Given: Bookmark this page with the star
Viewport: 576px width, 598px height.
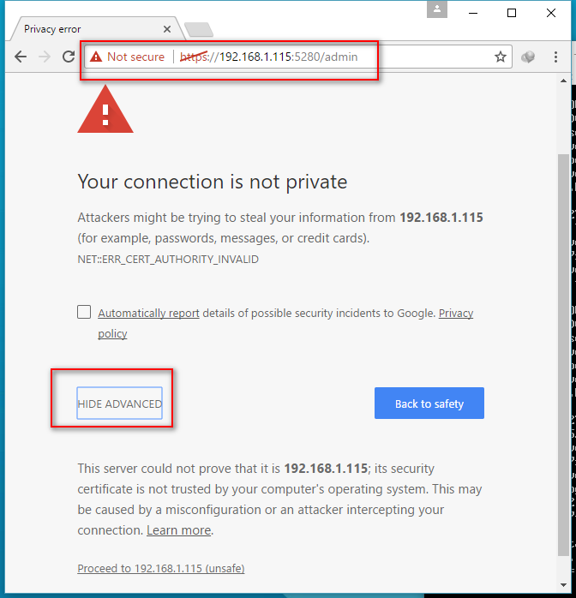Looking at the screenshot, I should 501,57.
